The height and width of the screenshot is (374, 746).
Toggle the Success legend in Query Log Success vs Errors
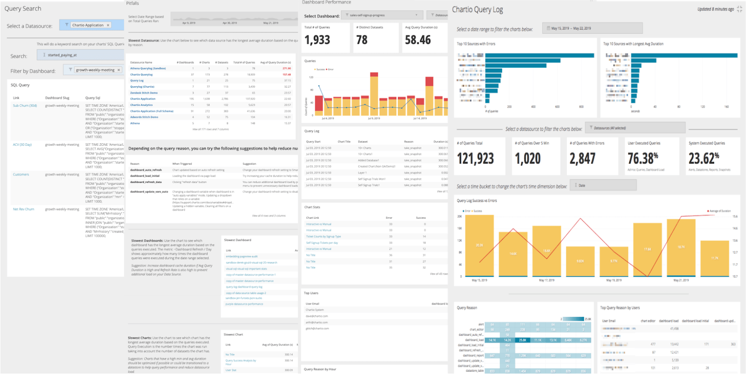(x=477, y=211)
